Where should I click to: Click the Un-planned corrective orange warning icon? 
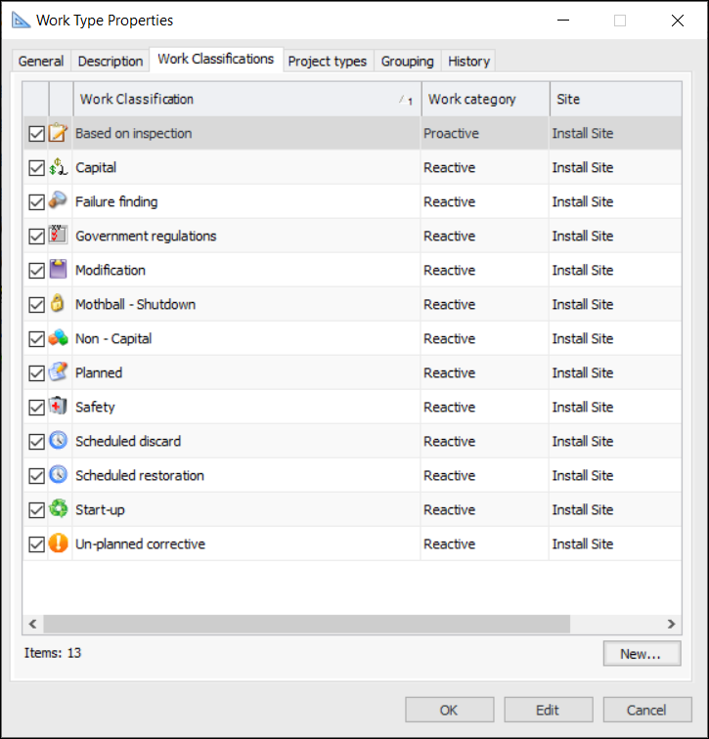coord(60,544)
